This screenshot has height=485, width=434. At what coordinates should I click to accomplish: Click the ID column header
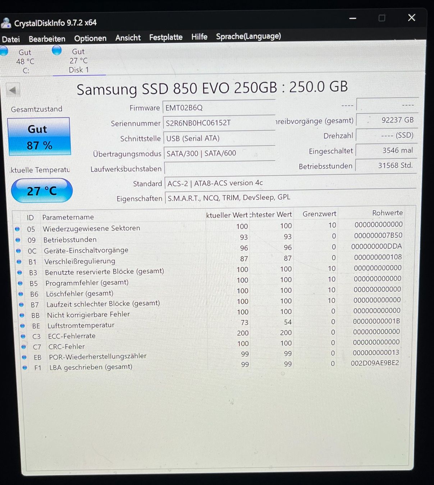tap(30, 217)
